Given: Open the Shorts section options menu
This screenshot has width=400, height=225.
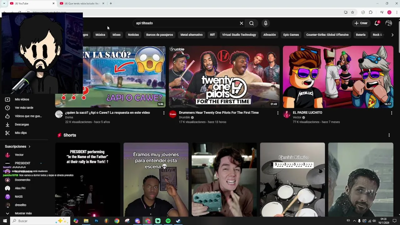Looking at the screenshot, I should (x=389, y=135).
